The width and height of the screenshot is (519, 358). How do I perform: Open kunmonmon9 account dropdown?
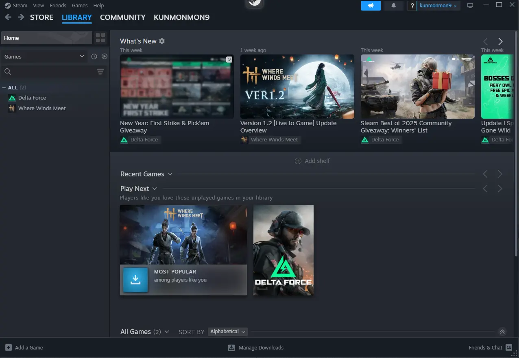point(438,6)
